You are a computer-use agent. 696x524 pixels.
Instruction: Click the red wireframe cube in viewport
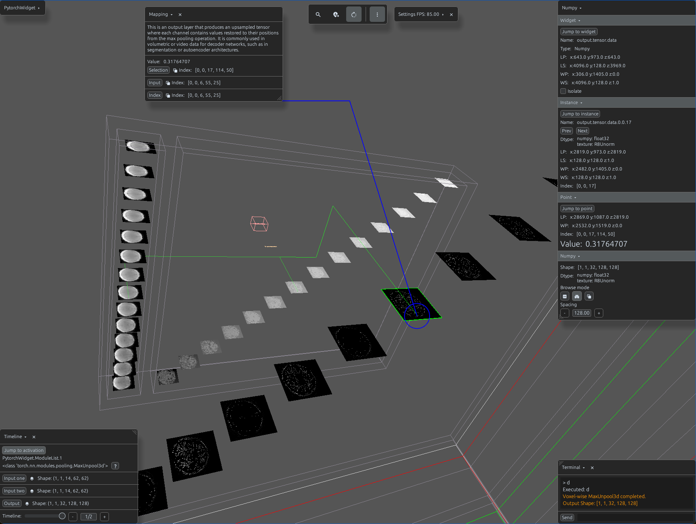pyautogui.click(x=259, y=224)
